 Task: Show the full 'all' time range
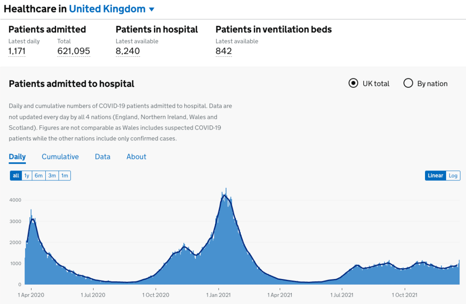[16, 176]
